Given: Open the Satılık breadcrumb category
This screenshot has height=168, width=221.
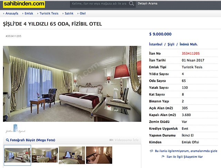Looking at the screenshot, I should tap(69, 14).
